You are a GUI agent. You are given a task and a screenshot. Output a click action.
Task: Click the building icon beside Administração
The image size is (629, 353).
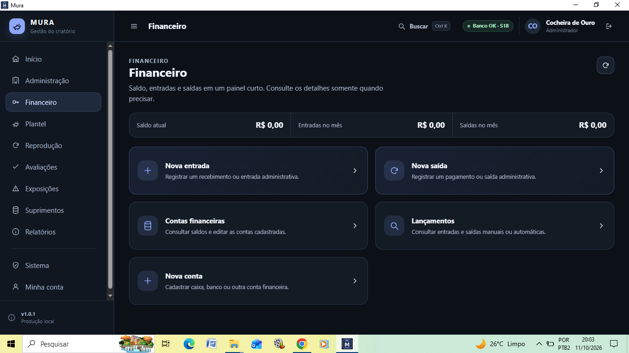16,80
